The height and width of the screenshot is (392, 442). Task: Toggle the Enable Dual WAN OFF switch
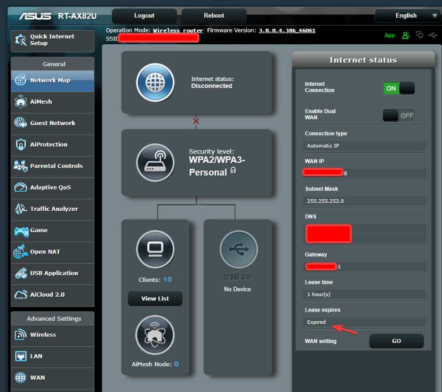click(399, 115)
